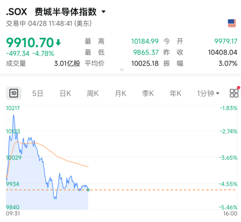Click the 振幅 value 3.07%
241x222 pixels.
pos(227,64)
